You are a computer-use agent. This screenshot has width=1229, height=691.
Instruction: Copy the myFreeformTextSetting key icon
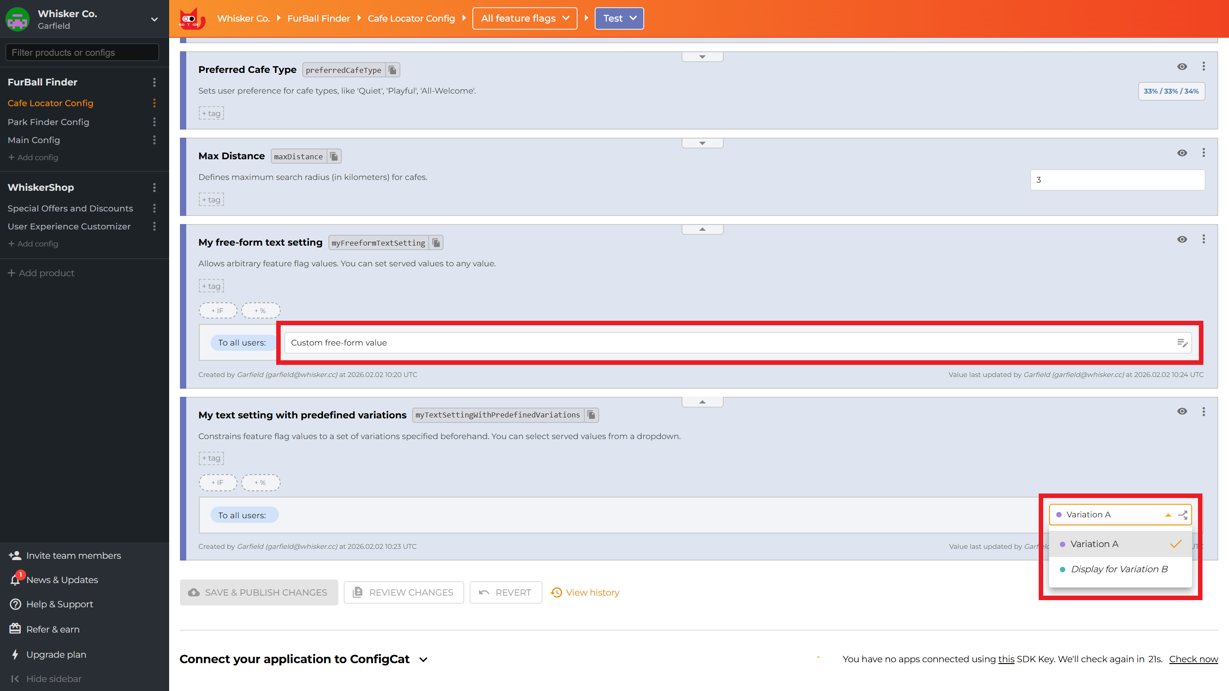point(435,243)
